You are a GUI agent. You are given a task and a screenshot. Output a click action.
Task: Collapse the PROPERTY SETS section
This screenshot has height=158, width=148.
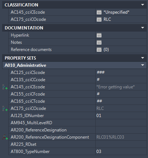click(x=143, y=58)
